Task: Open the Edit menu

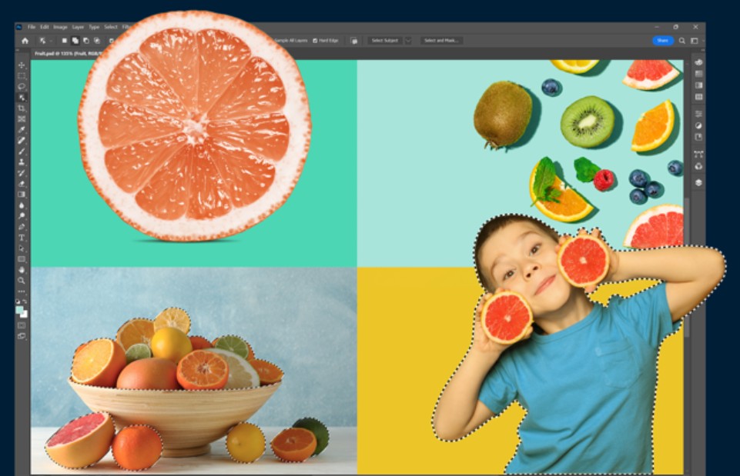Action: pyautogui.click(x=45, y=27)
